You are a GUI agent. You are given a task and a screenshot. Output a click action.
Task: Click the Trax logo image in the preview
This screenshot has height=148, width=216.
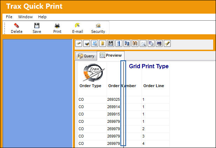pos(94,72)
